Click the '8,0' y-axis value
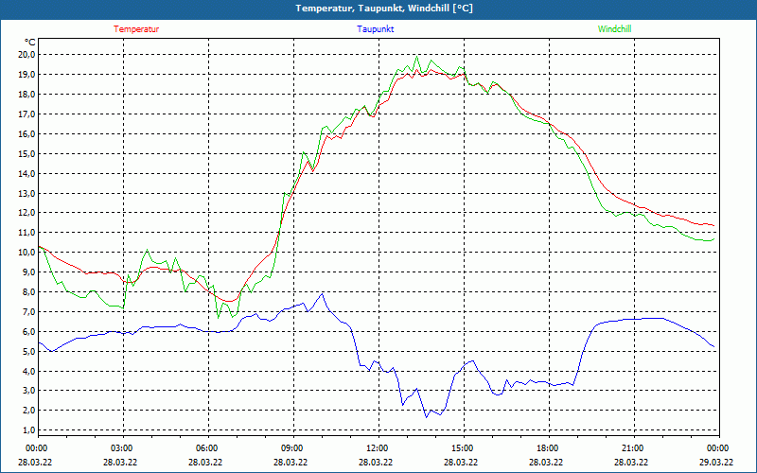The width and height of the screenshot is (757, 473). point(28,292)
